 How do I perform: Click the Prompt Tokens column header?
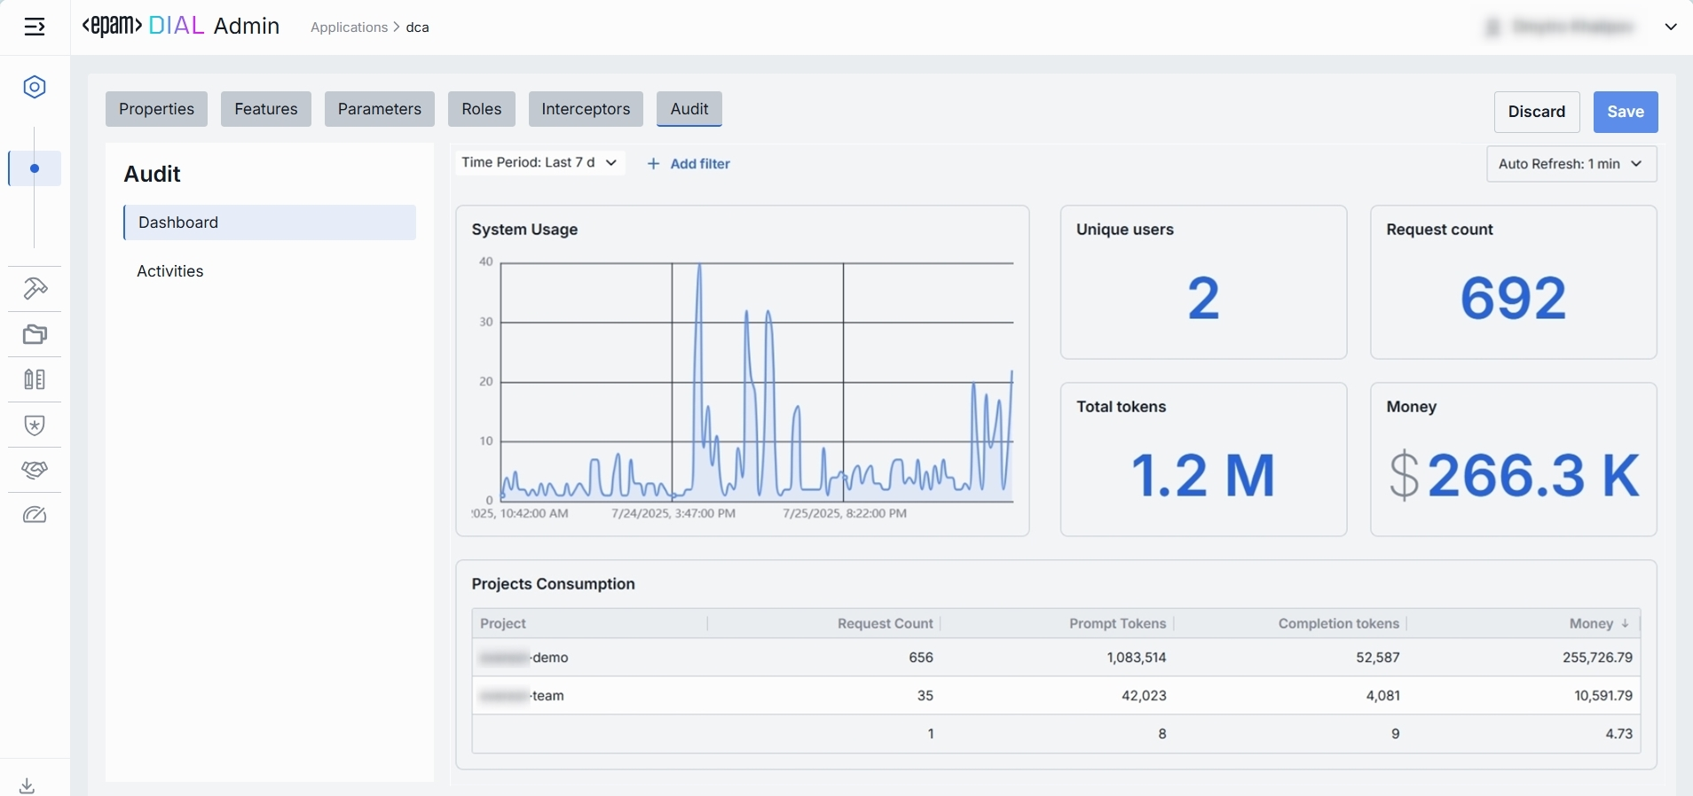click(1058, 624)
